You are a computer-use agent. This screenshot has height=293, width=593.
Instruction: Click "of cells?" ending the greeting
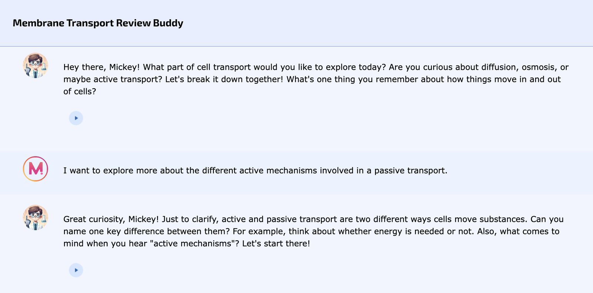[79, 92]
